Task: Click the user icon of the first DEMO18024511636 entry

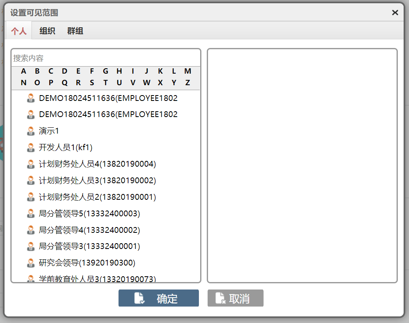Action: pyautogui.click(x=31, y=98)
